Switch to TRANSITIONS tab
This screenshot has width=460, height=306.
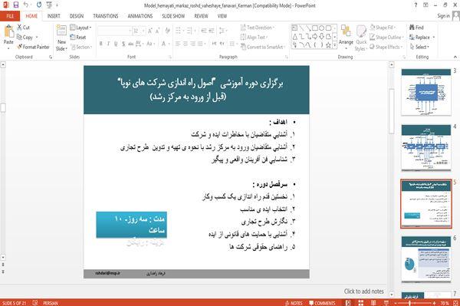click(106, 16)
